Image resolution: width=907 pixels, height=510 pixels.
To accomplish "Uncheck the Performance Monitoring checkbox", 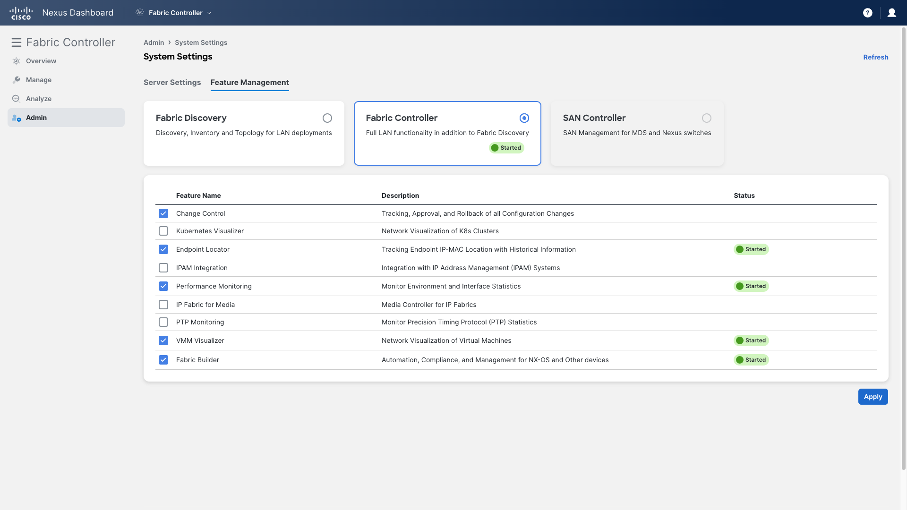I will (163, 286).
